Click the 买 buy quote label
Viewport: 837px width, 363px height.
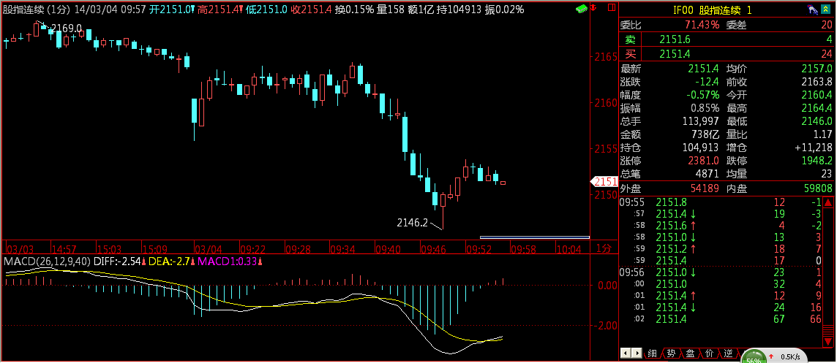point(631,53)
